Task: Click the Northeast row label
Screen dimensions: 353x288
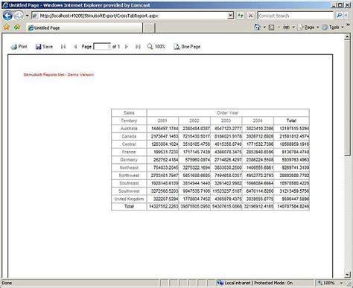Action: [x=129, y=167]
